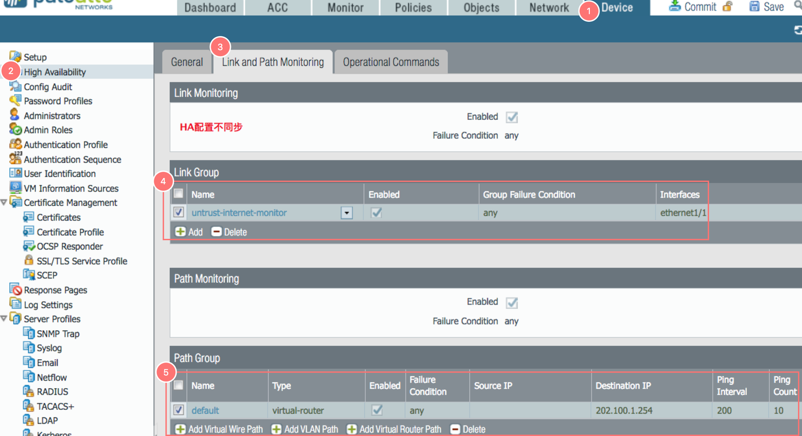802x436 pixels.
Task: Click the SSL/TLS Service Profile lock icon
Action: click(x=29, y=261)
